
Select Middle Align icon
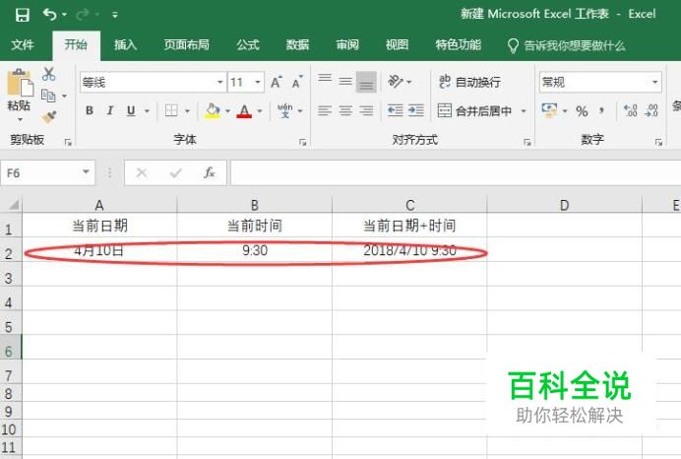(345, 82)
